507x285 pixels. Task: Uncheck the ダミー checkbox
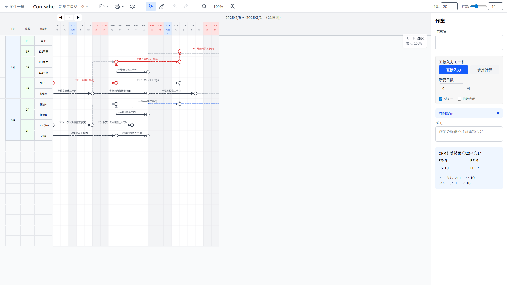(440, 99)
